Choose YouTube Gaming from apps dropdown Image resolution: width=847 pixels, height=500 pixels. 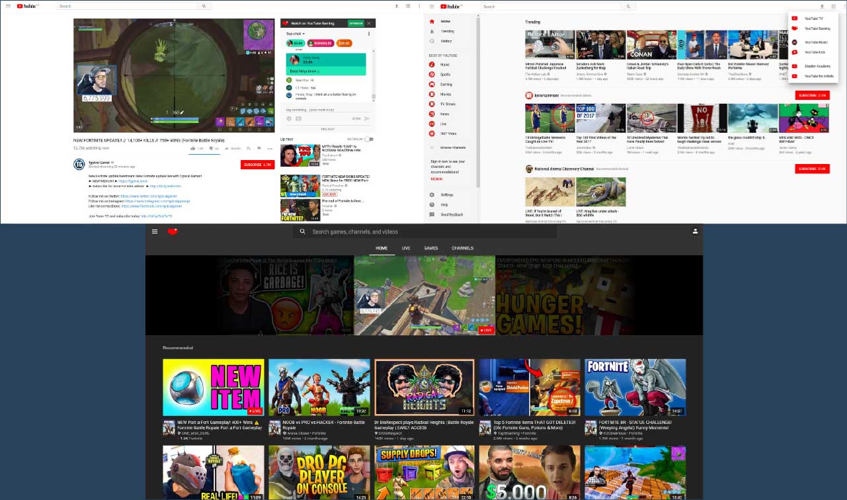(813, 28)
